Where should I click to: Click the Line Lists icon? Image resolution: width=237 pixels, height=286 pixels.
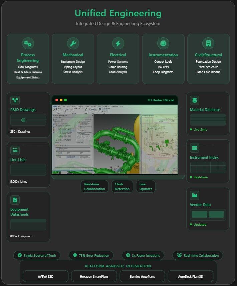point(15,150)
